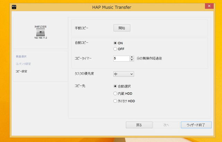222x142 pixels.
Task: Click the 開始 manual copy button
Action: pyautogui.click(x=122, y=28)
